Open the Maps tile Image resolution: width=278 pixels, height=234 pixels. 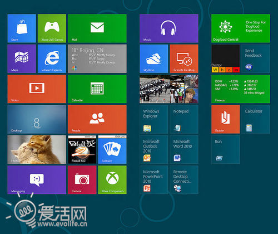click(22, 58)
